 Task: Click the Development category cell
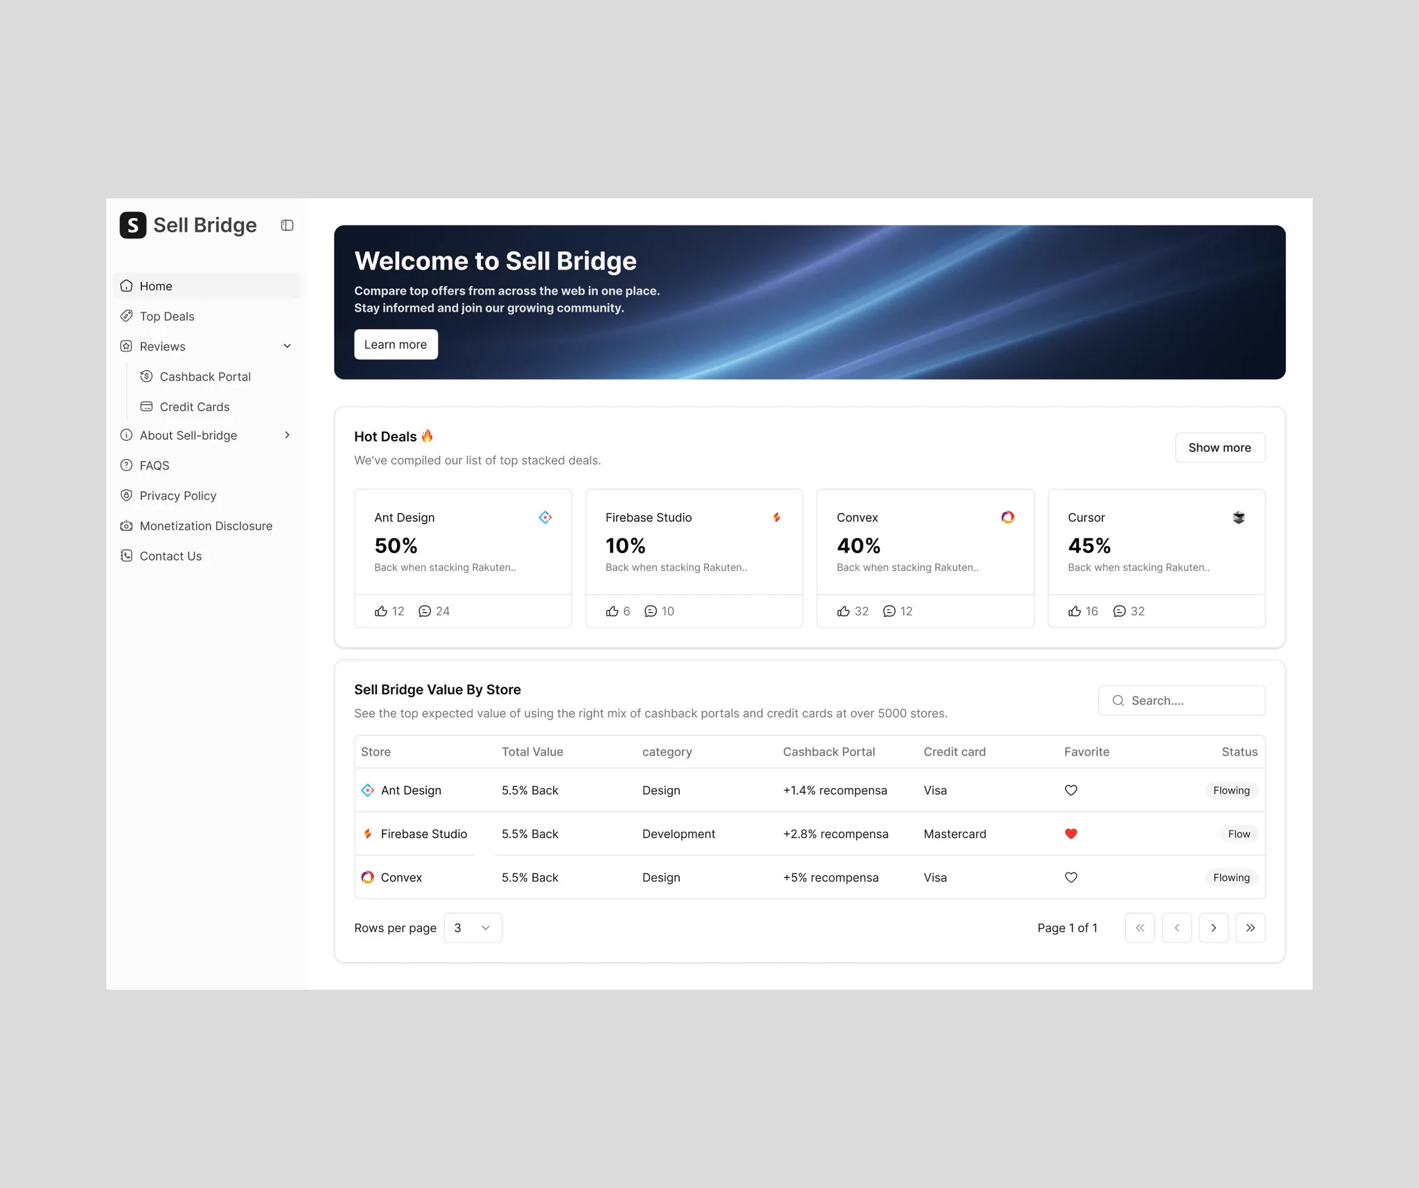click(678, 834)
